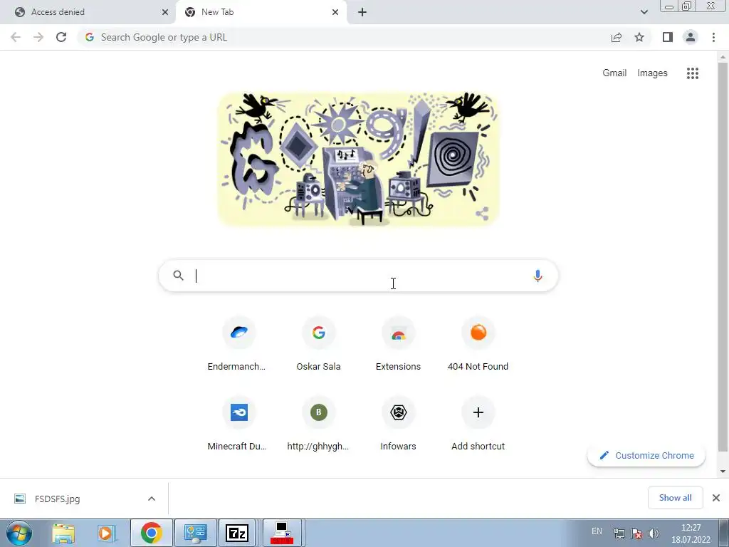This screenshot has height=547, width=729.
Task: Bookmark this tab with the star icon
Action: pos(639,37)
